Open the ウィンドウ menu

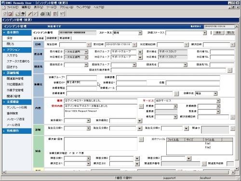[x=83, y=7]
